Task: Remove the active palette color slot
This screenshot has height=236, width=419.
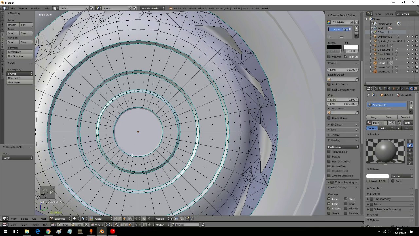Action: (x=356, y=32)
